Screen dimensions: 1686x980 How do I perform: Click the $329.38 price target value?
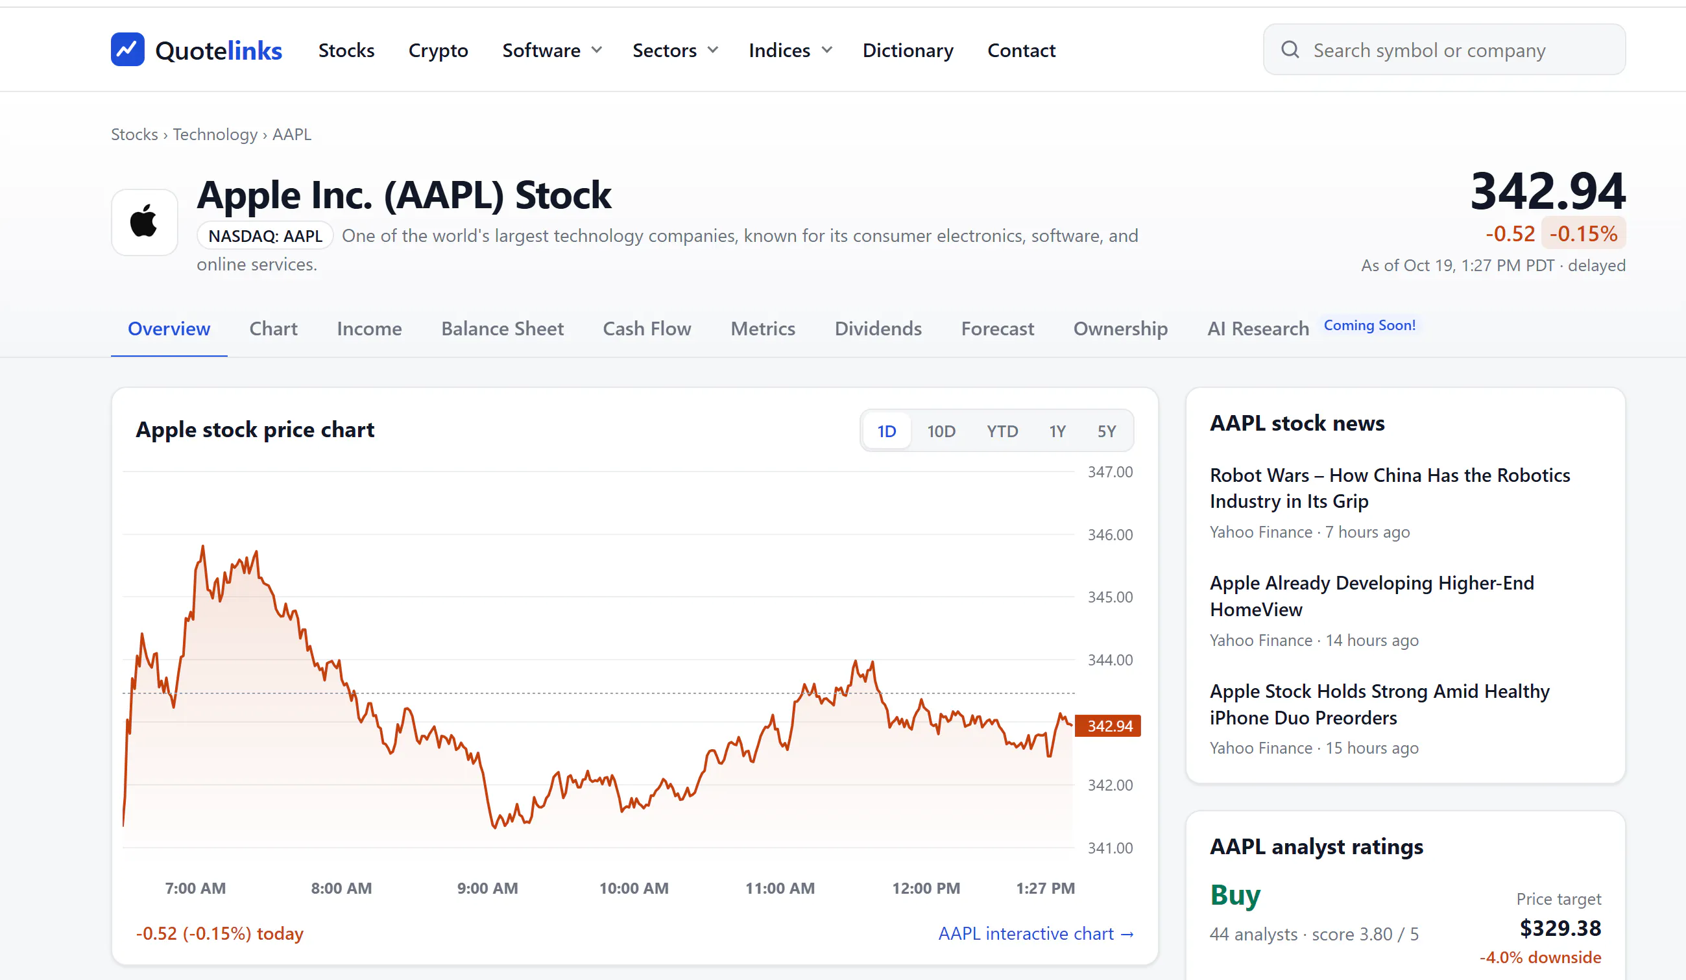pos(1560,928)
